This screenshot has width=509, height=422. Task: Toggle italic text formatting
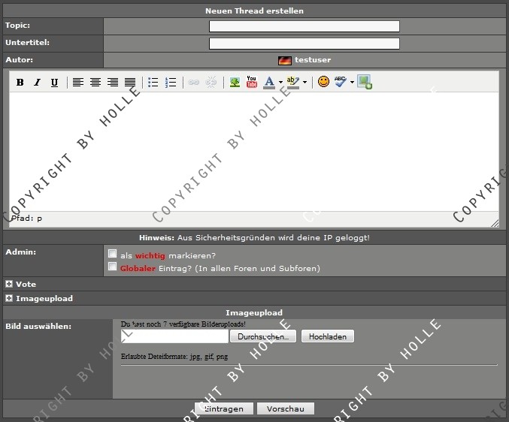(37, 83)
